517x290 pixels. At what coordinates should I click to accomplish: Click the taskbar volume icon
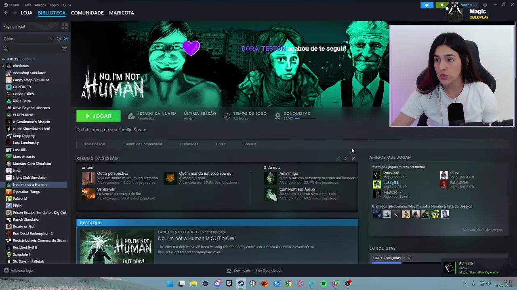488,284
